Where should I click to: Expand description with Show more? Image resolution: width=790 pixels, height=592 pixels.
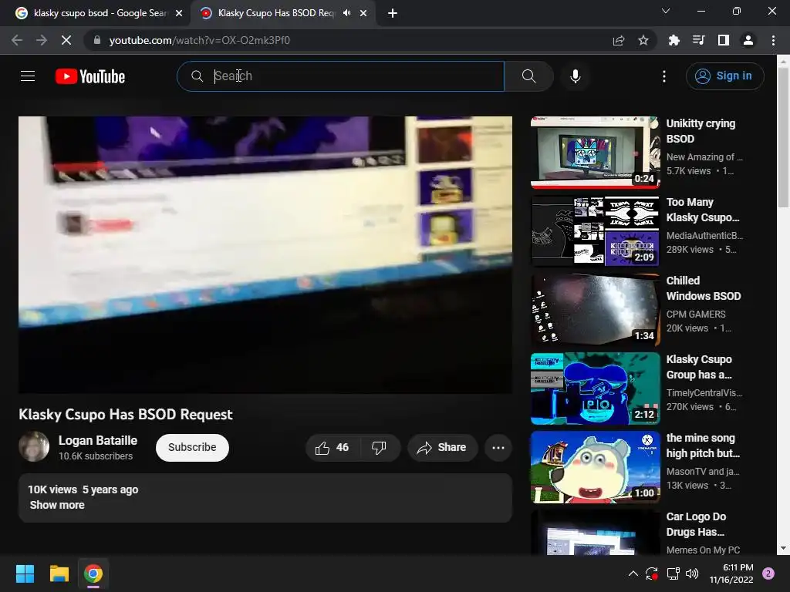(57, 505)
